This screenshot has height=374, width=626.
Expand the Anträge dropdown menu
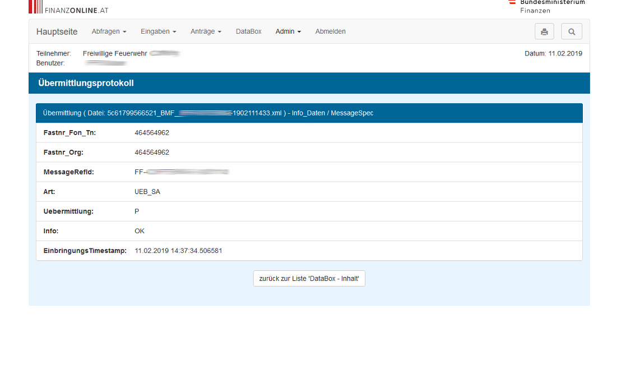206,31
